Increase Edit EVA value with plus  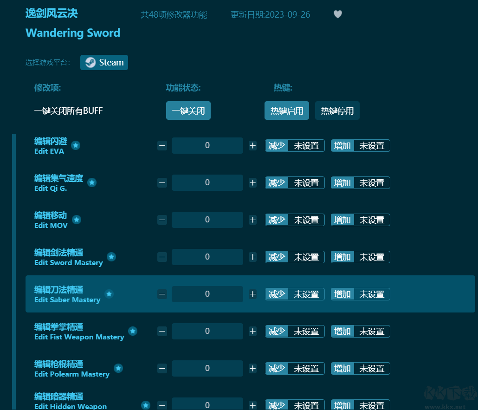click(252, 145)
